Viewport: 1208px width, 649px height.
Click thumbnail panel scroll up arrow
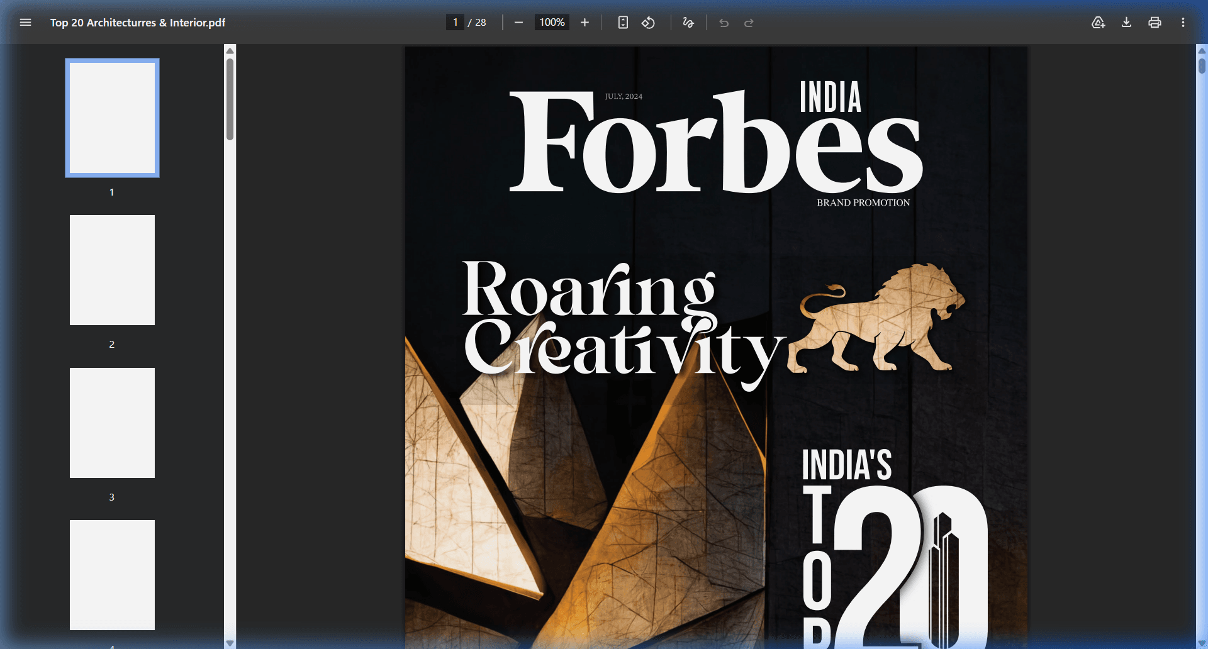click(x=230, y=50)
